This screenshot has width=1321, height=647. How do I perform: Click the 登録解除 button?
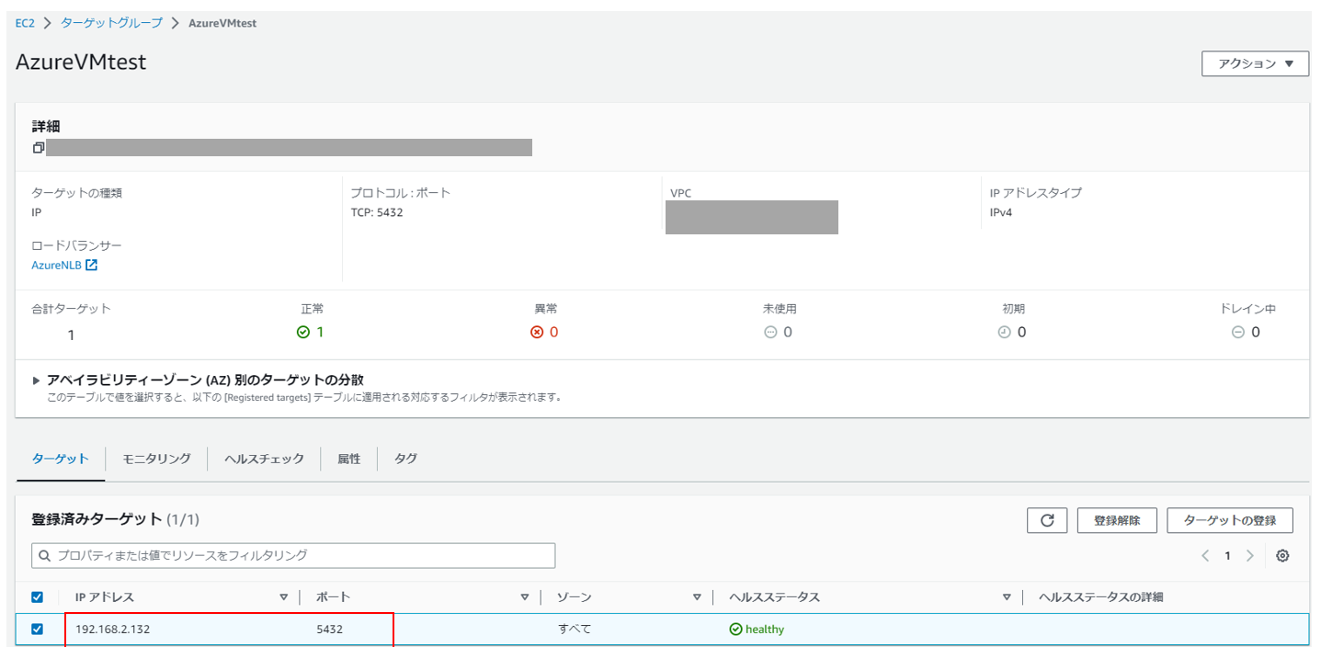coord(1117,520)
